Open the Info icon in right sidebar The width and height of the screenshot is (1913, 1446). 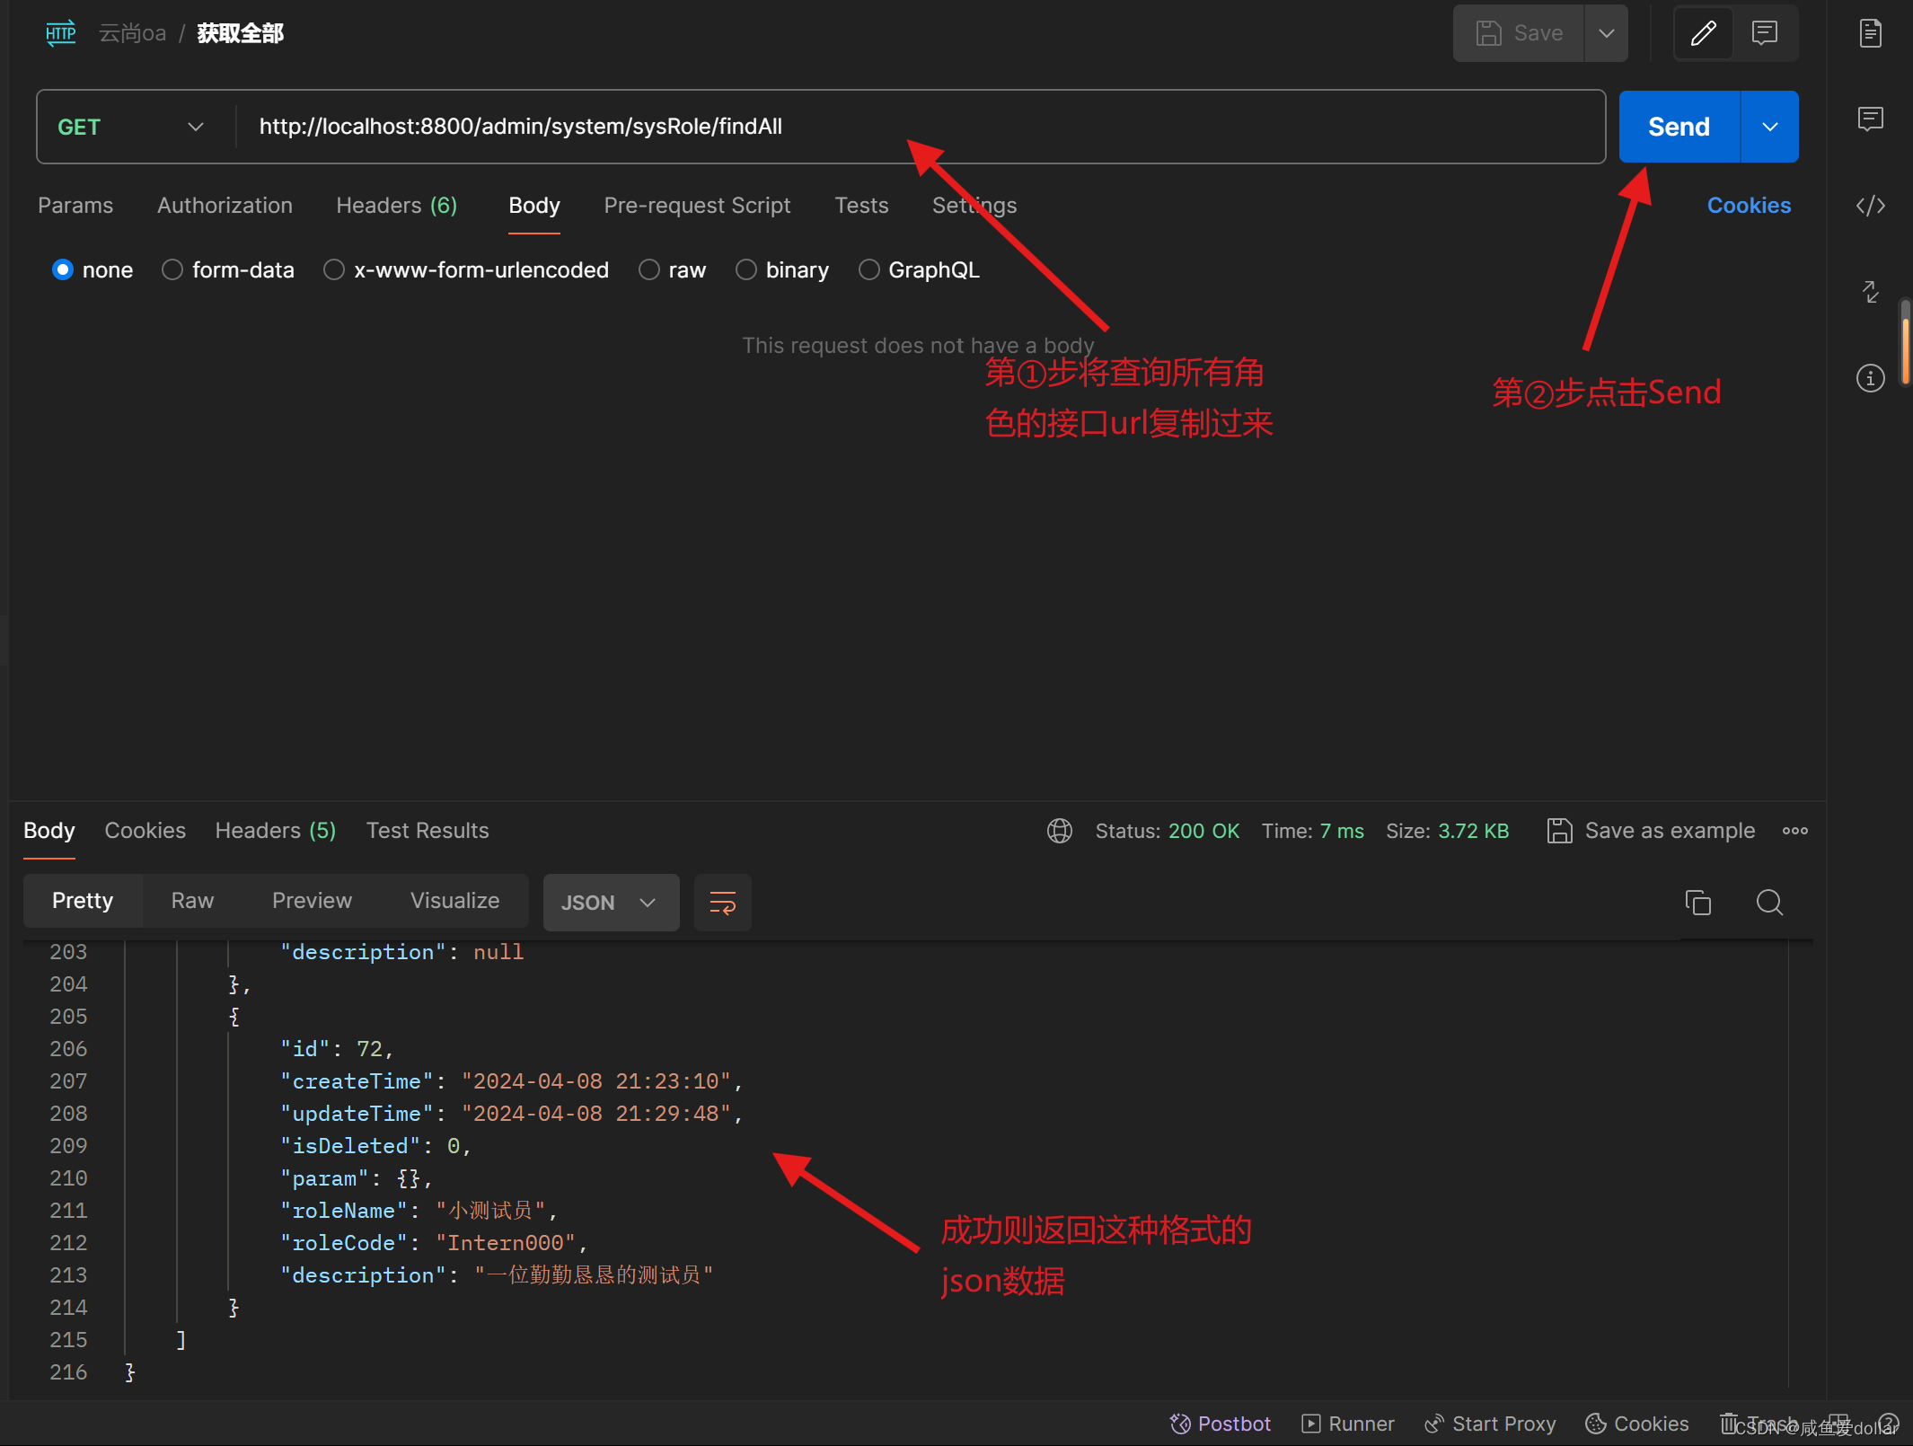click(1870, 378)
